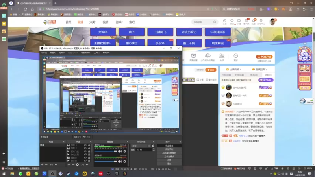Click the 女流66 streamer button
Image resolution: width=315 pixels, height=177 pixels.
coord(103,32)
